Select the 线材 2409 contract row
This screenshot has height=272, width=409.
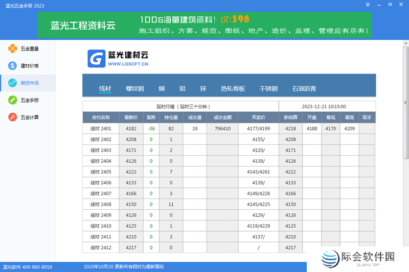pyautogui.click(x=229, y=215)
